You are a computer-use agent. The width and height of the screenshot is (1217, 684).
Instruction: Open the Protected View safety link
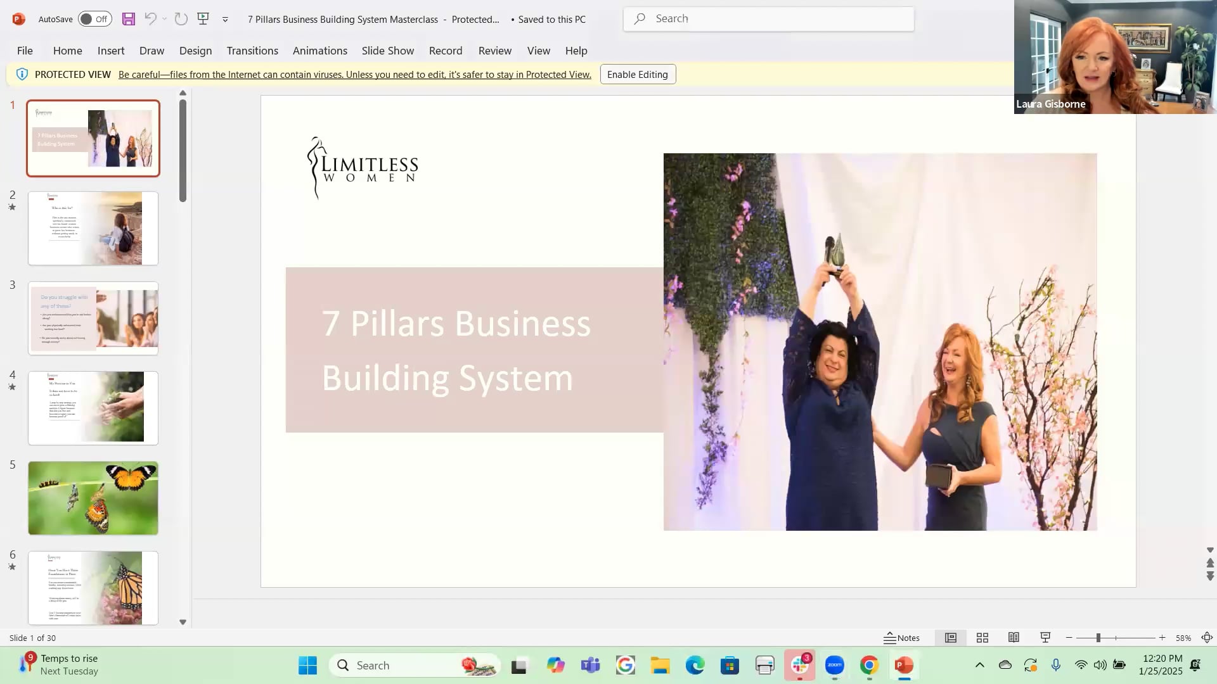354,74
